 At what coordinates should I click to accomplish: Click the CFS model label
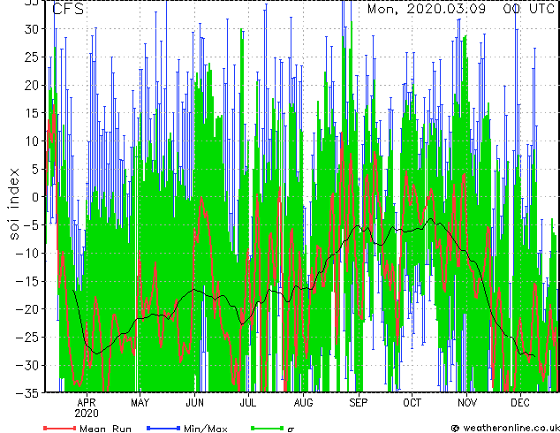coord(68,9)
